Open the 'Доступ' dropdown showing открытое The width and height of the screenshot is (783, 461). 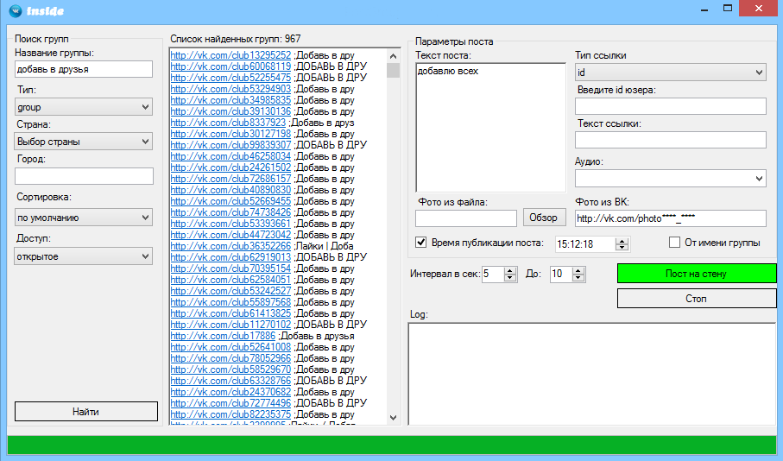tap(84, 256)
